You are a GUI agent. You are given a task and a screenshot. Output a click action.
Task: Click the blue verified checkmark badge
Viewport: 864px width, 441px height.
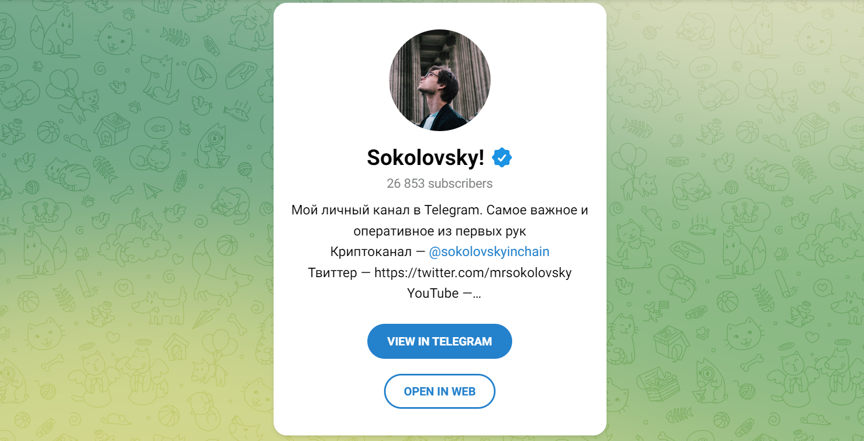(x=502, y=158)
